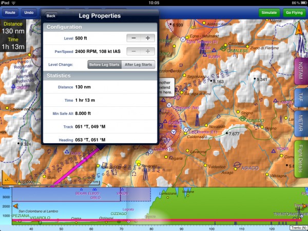Tap the Egna Termego (S) VRP marker
This screenshot has width=308, height=231.
(x=183, y=39)
